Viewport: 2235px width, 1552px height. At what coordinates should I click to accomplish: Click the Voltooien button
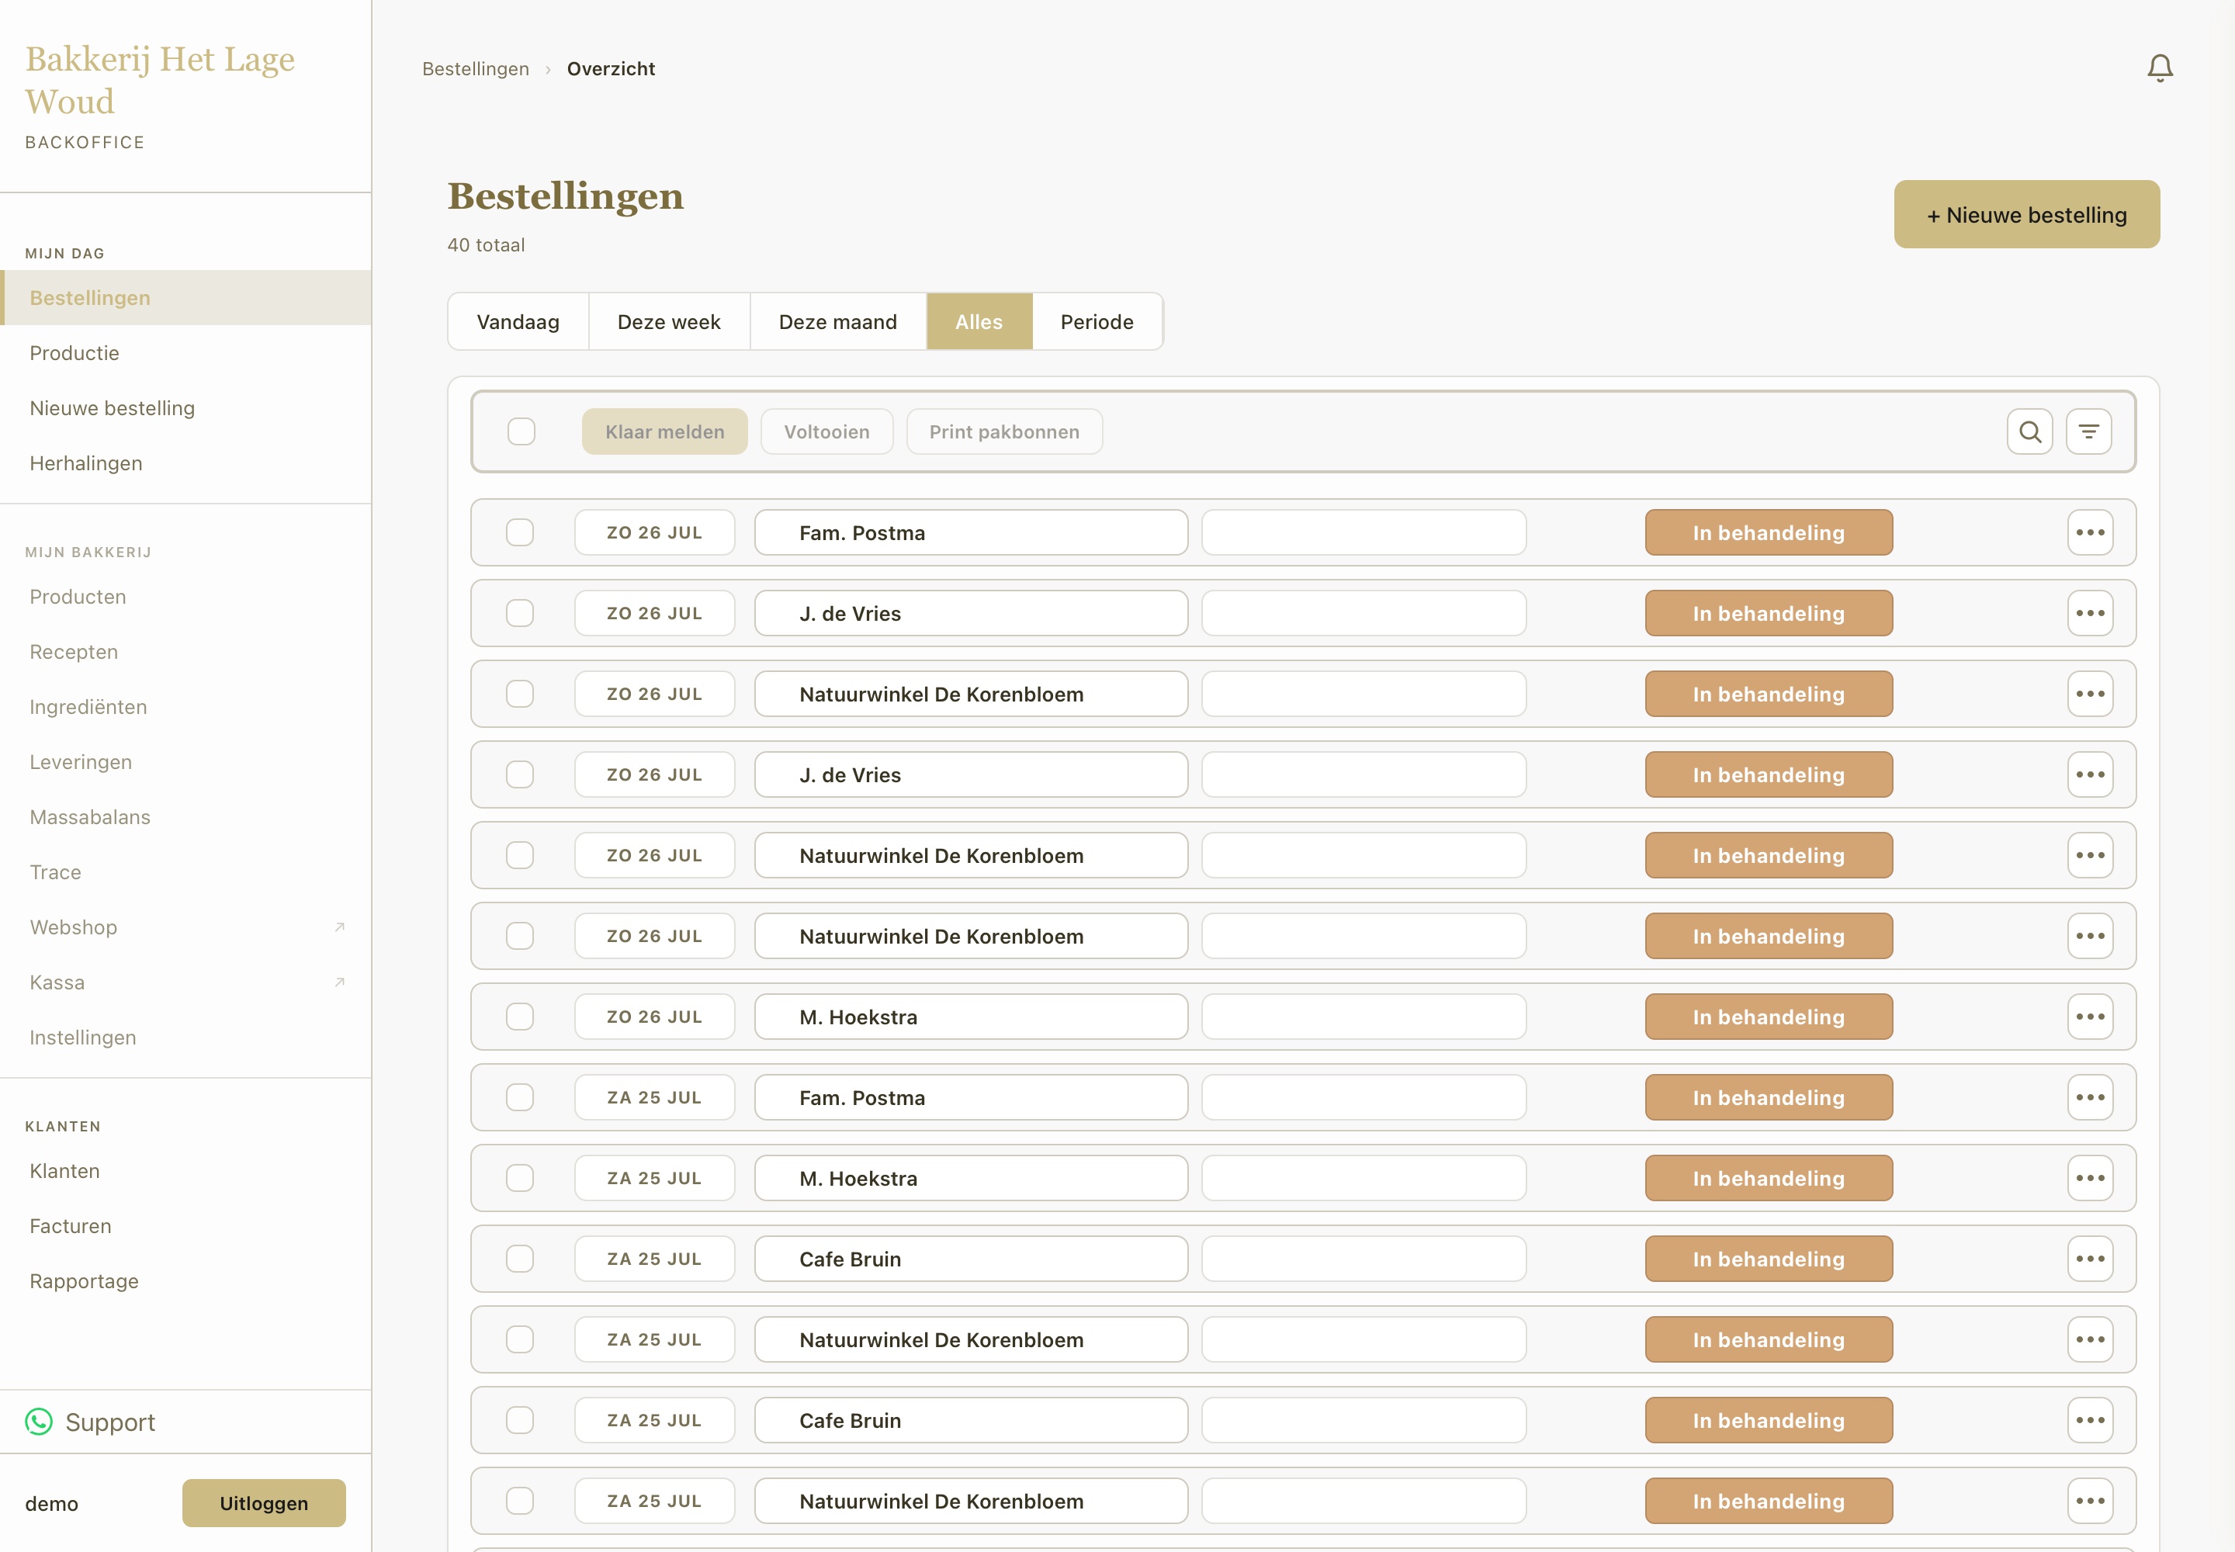point(826,431)
